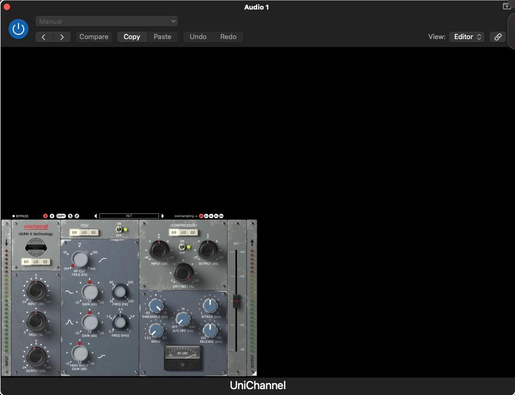Open the Manual preset dropdown

pyautogui.click(x=107, y=21)
